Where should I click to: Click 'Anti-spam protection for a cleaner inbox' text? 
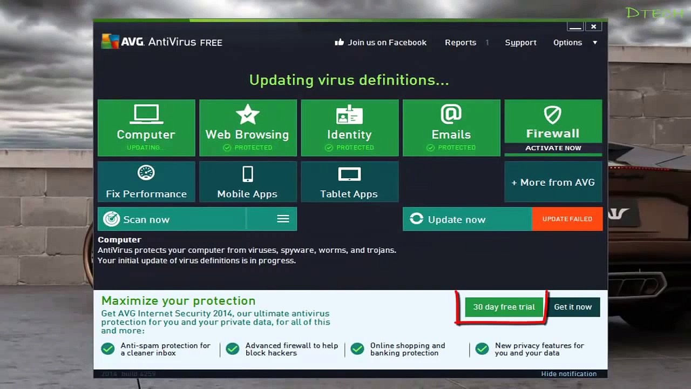tap(165, 349)
